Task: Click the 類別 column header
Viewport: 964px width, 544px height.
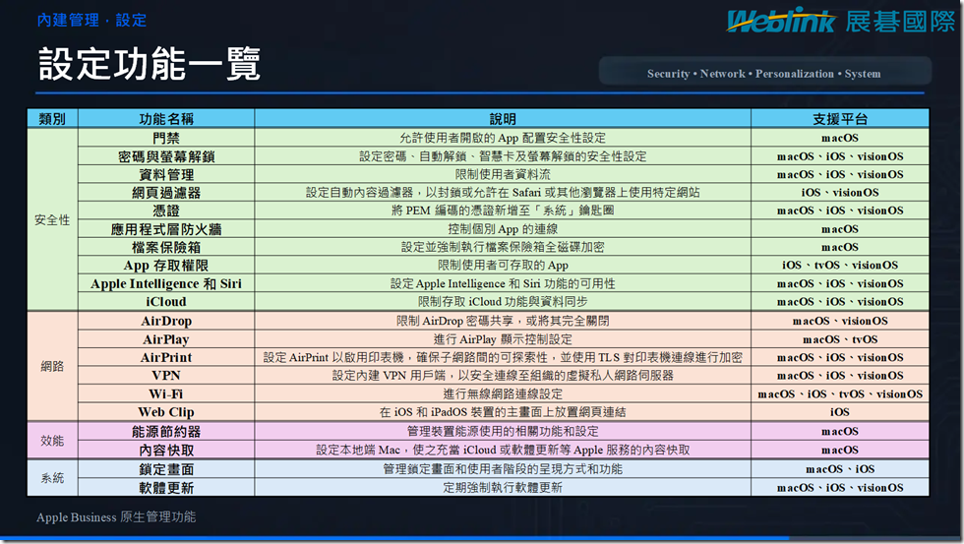Action: [52, 119]
